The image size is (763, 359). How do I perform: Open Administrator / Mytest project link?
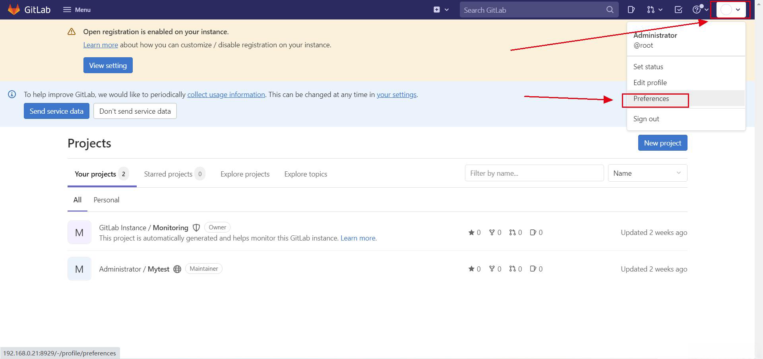[x=134, y=269]
